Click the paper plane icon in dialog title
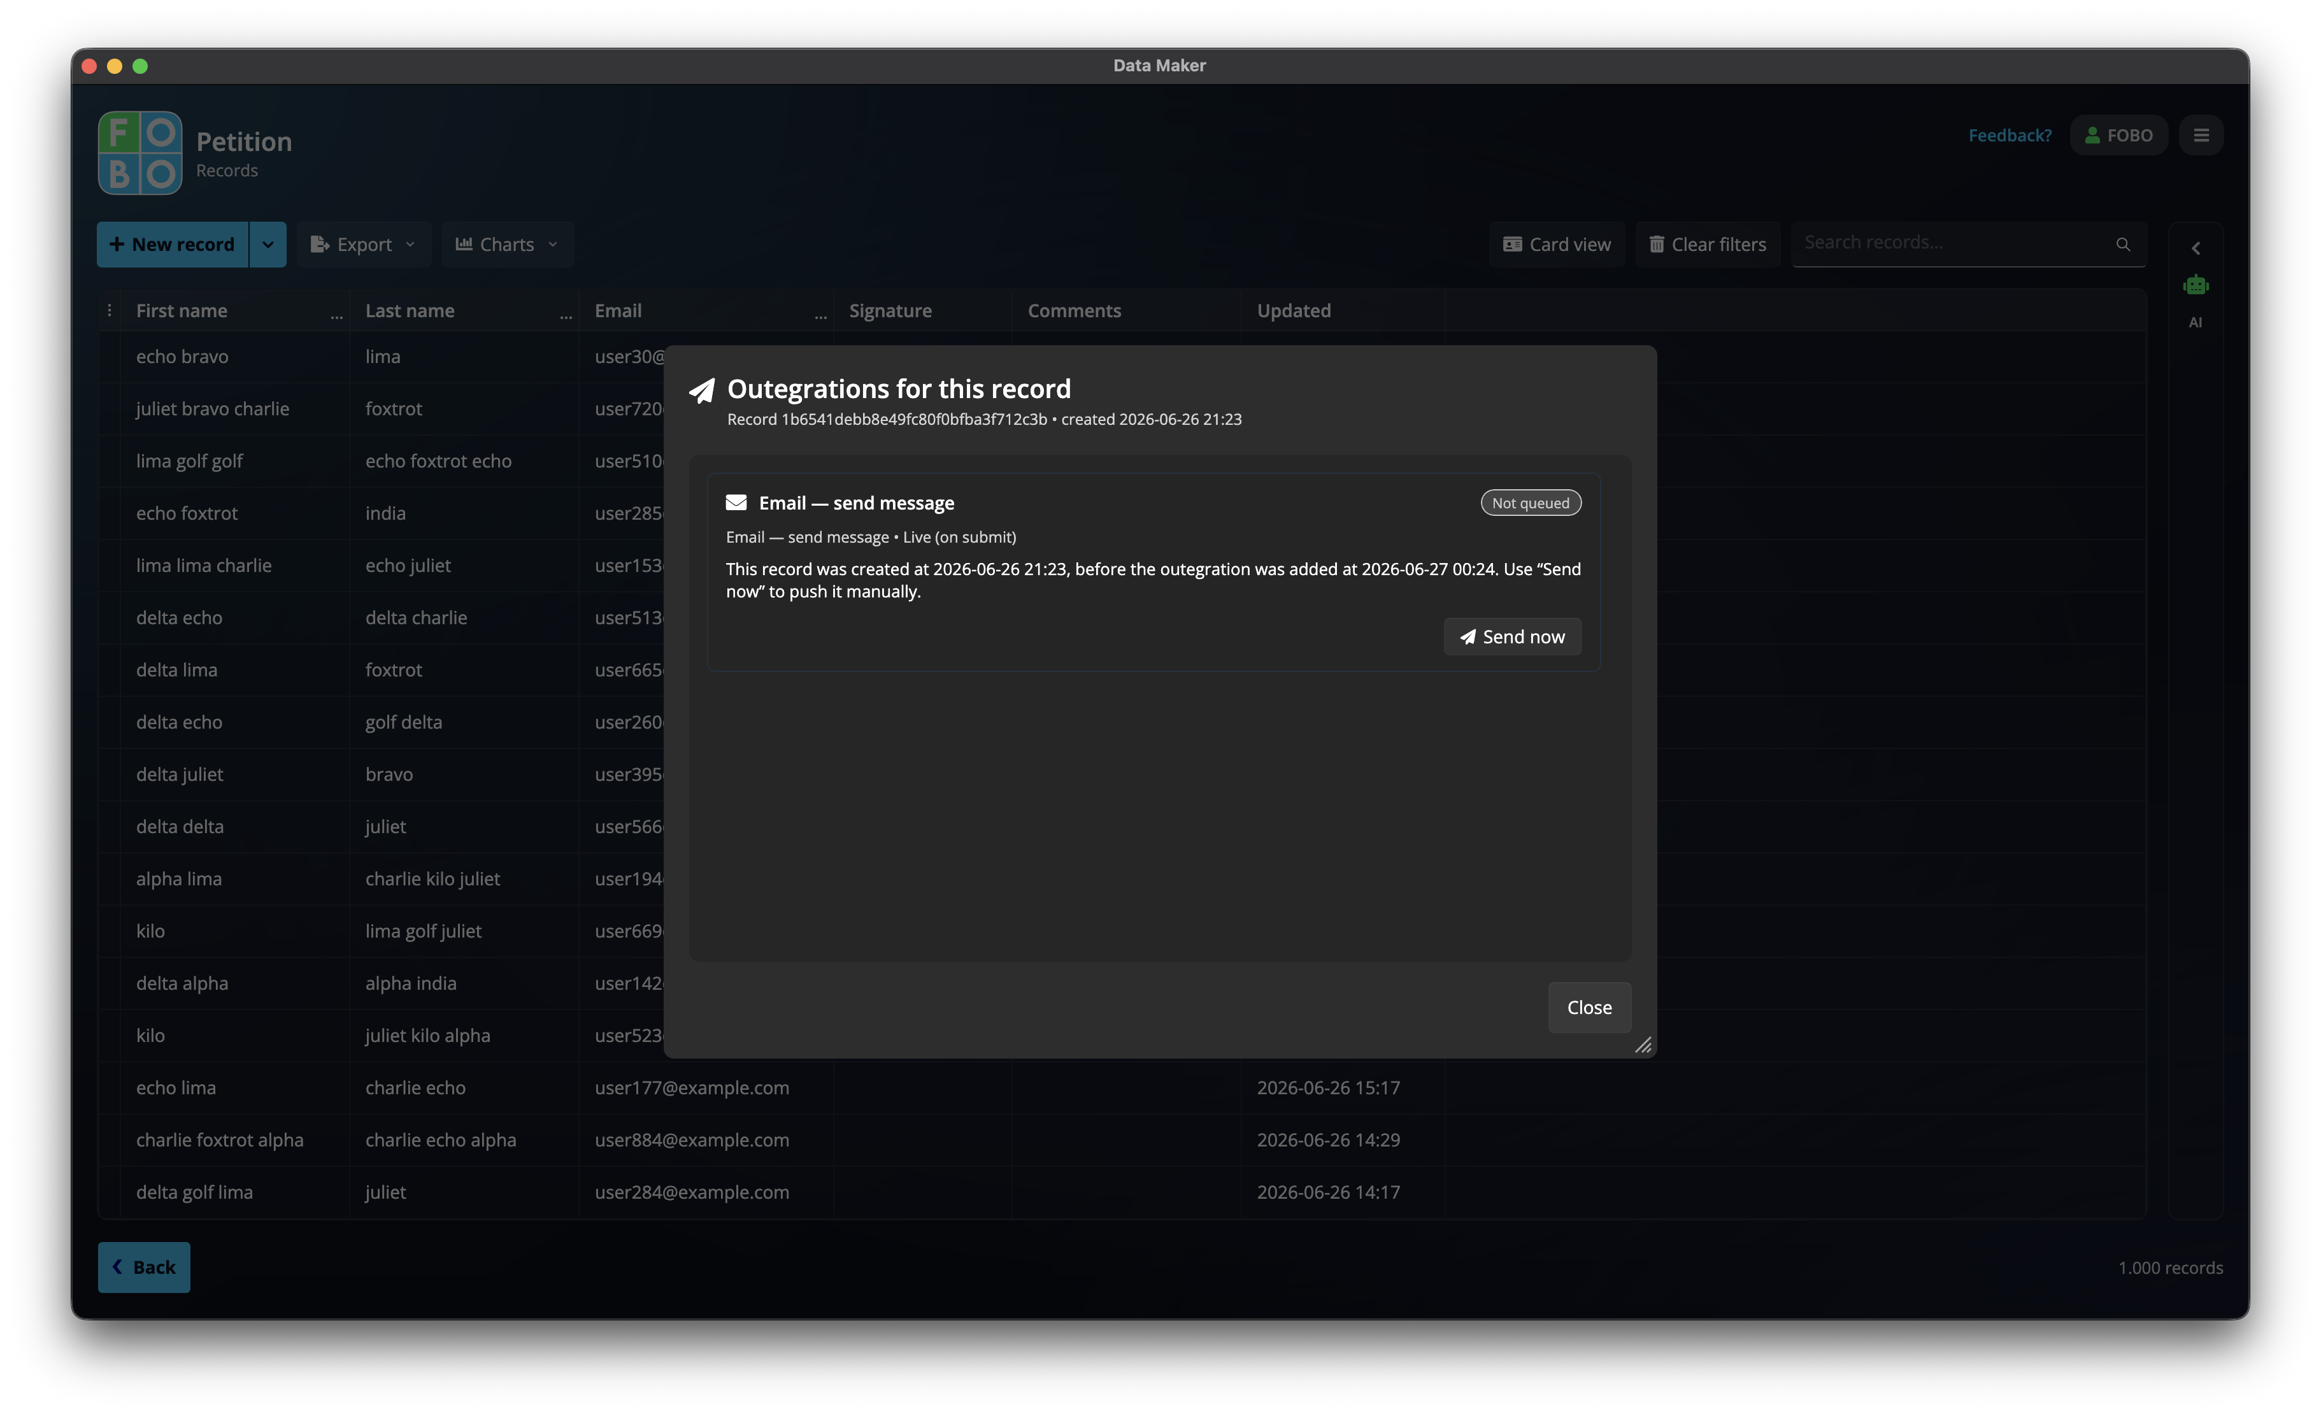The height and width of the screenshot is (1414, 2321). [x=702, y=390]
